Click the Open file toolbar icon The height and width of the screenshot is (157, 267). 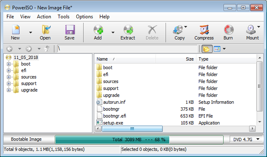tap(46, 30)
